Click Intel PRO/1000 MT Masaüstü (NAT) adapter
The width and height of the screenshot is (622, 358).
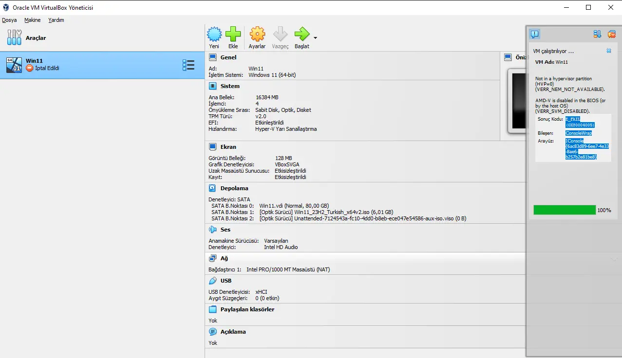pyautogui.click(x=288, y=269)
